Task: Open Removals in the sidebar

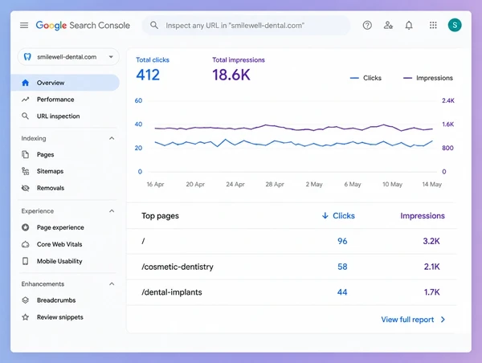Action: [x=51, y=188]
